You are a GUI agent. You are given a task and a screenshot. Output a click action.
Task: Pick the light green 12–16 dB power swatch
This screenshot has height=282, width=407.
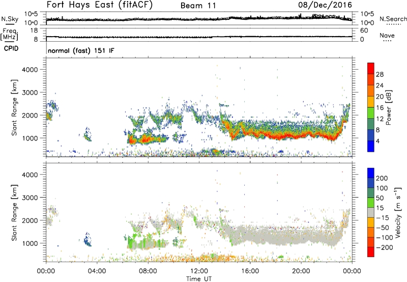click(371, 113)
